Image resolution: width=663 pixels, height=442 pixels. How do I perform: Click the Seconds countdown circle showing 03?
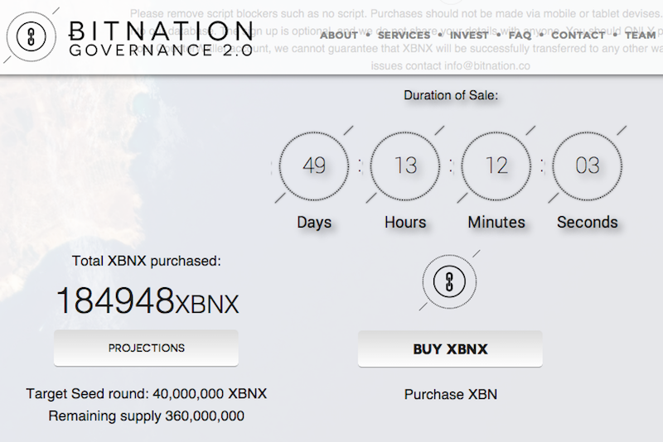coord(587,166)
